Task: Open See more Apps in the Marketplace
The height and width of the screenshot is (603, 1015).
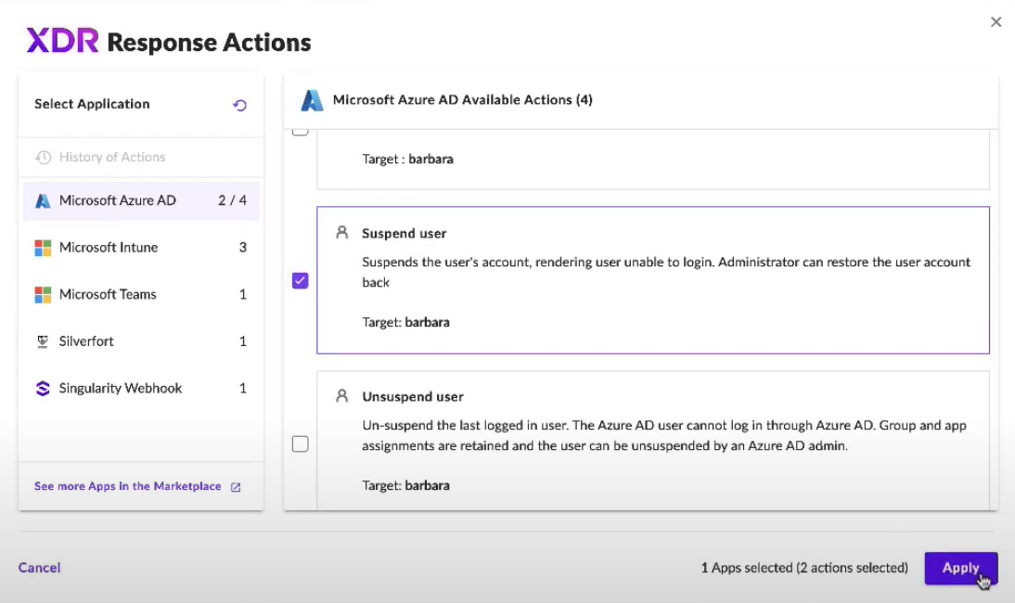Action: [x=126, y=486]
